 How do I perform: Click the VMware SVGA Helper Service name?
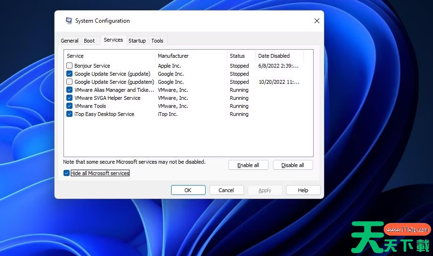tap(108, 98)
